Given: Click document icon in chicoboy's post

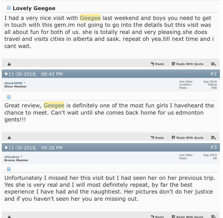Looking at the screenshot, I should (9, 169).
